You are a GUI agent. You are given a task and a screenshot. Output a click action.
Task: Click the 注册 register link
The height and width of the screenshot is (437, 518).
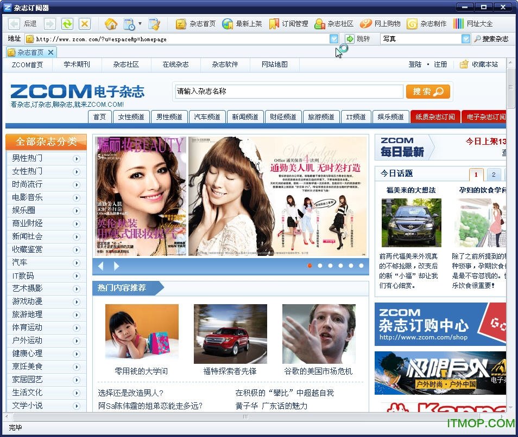(440, 65)
